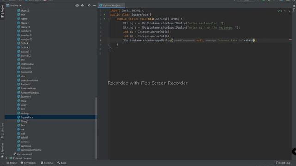Image resolution: width=296 pixels, height=166 pixels.
Task: Go to previous highlighted error arrow
Action: pyautogui.click(x=285, y=11)
